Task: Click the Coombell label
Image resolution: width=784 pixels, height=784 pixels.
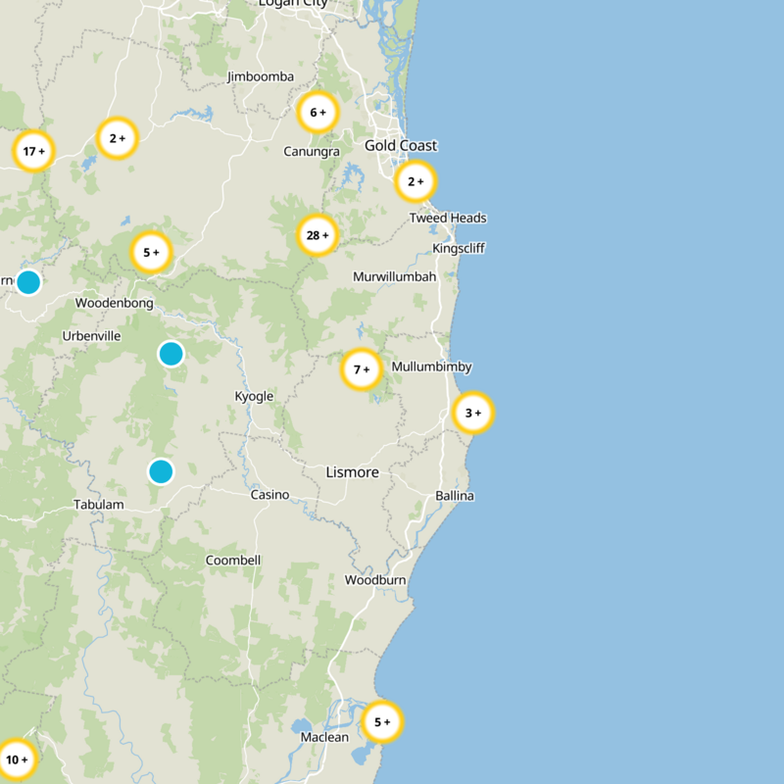Action: pyautogui.click(x=233, y=560)
